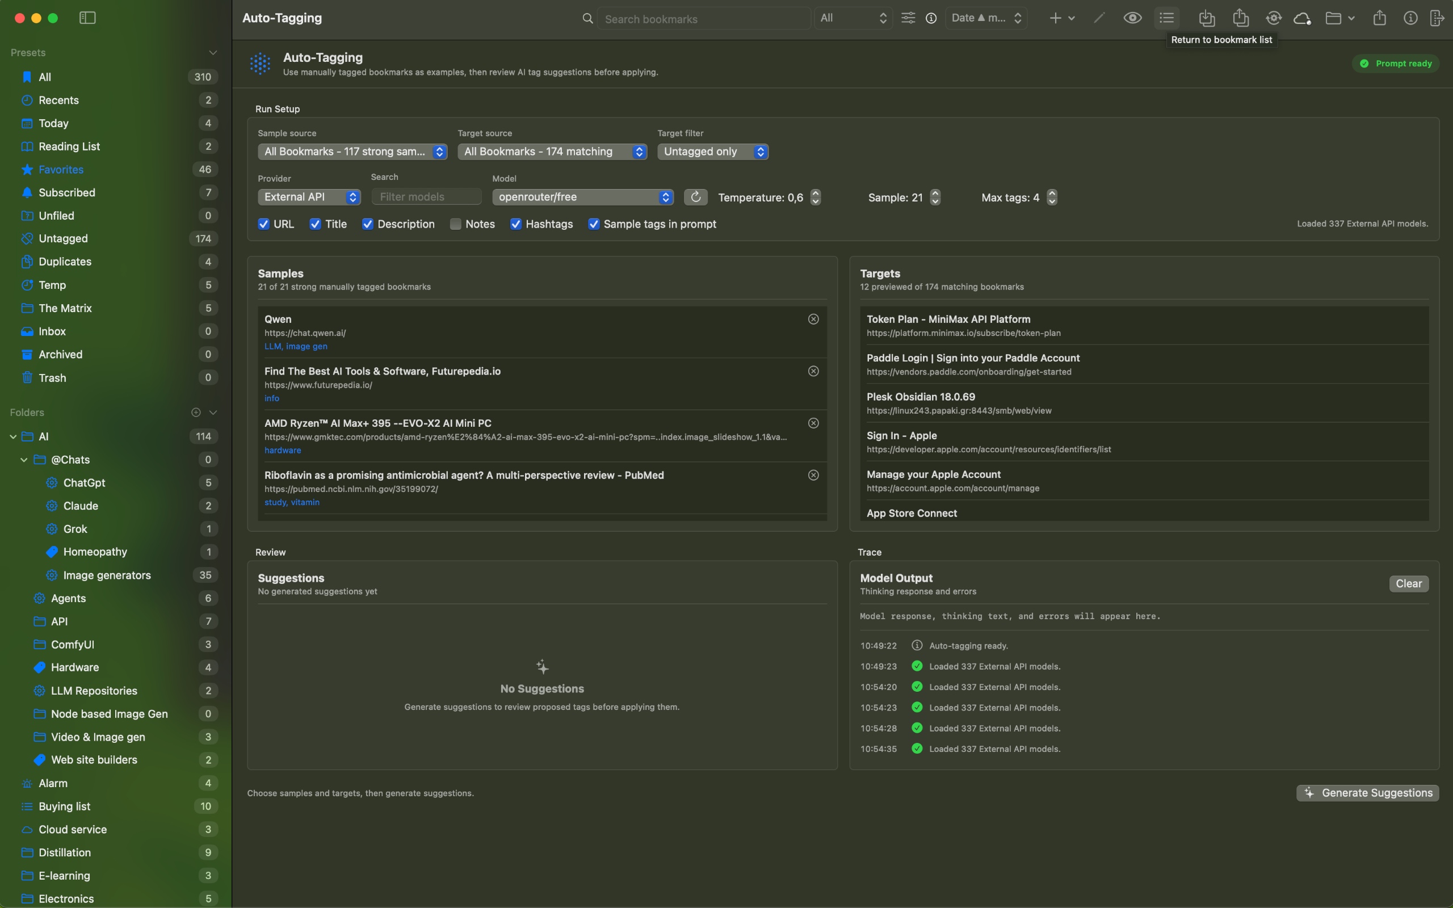Open the Sample source dropdown
1453x908 pixels.
[x=352, y=152]
